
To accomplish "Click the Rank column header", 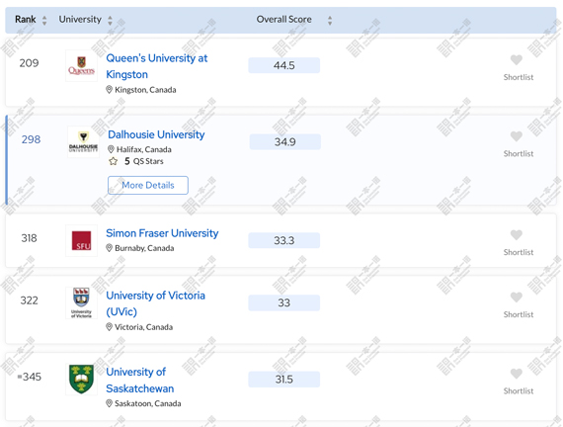I will pos(25,20).
